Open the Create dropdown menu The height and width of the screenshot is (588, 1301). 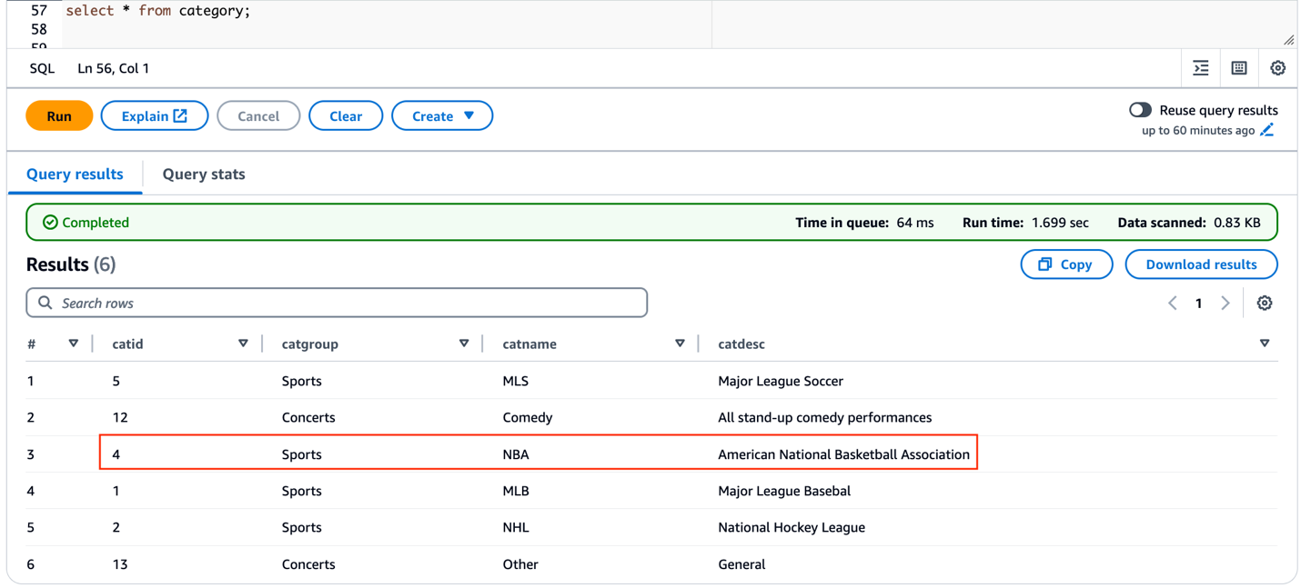point(442,116)
